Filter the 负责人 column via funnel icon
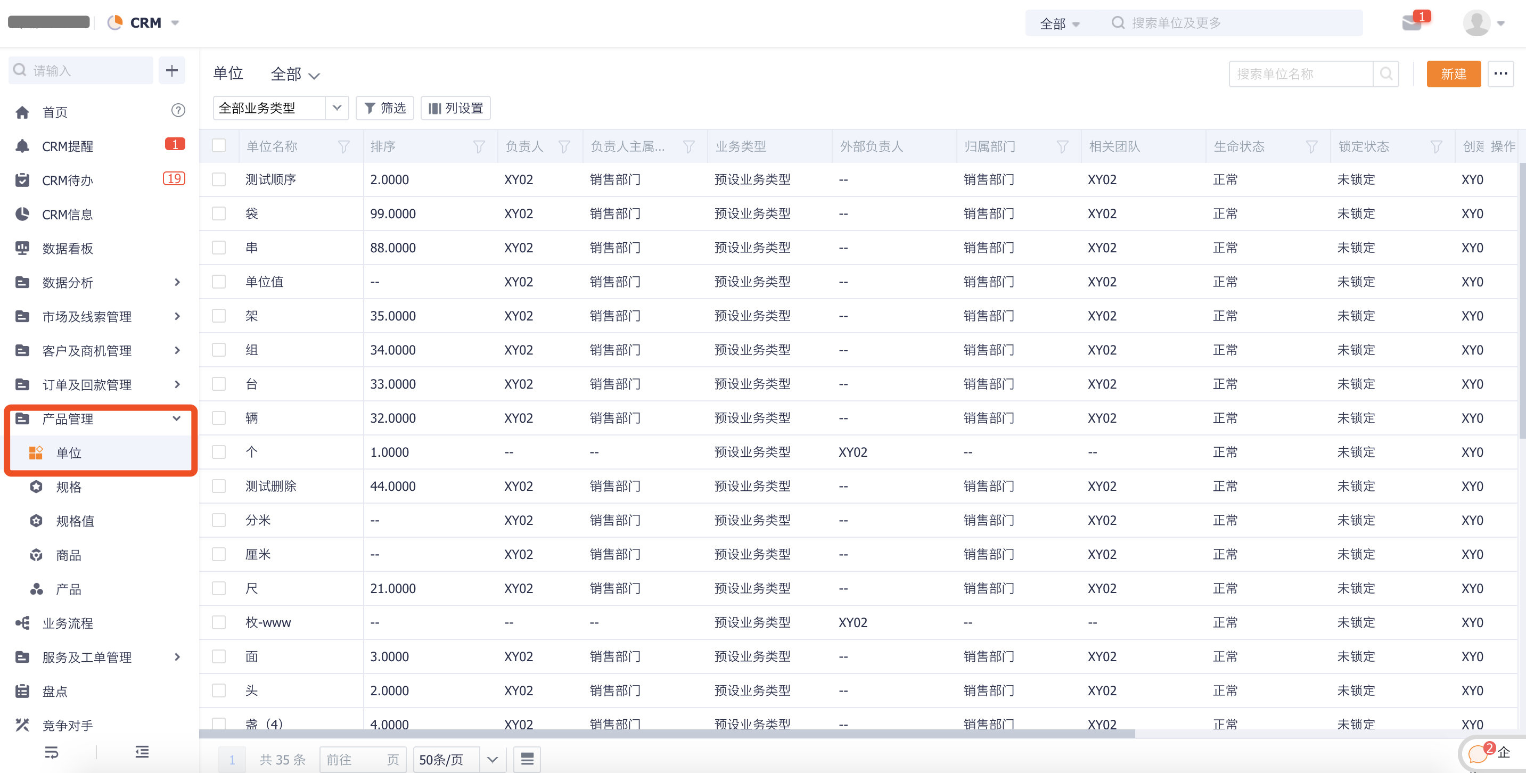 tap(564, 146)
